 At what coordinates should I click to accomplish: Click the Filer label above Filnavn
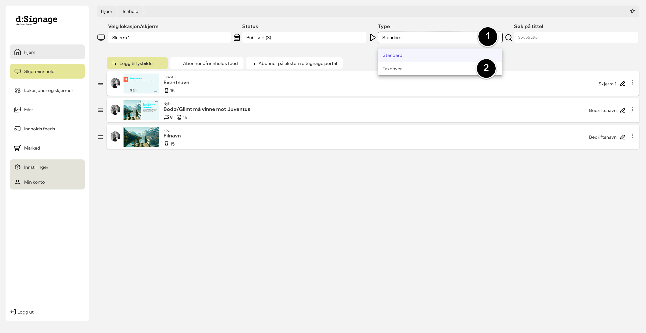pyautogui.click(x=167, y=130)
